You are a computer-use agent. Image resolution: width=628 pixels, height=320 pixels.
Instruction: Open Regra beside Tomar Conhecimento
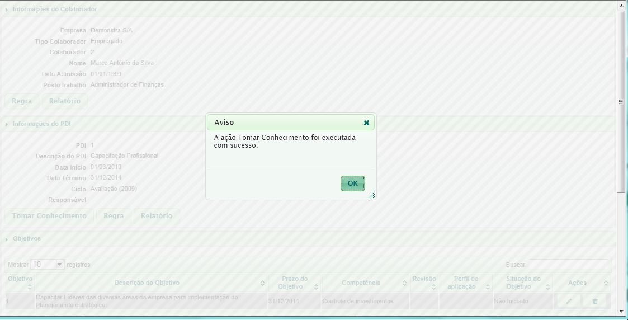coord(114,216)
